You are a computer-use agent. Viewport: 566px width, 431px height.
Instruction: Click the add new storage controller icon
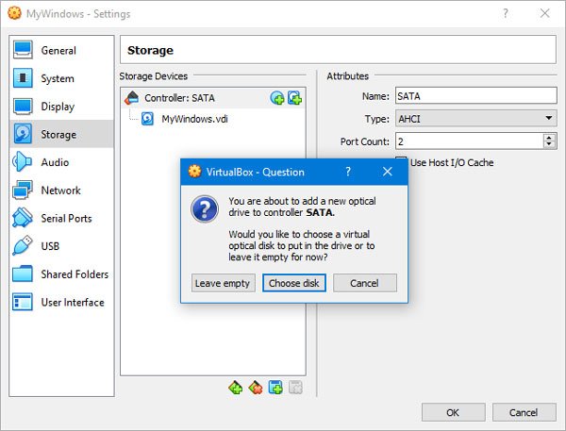point(236,387)
